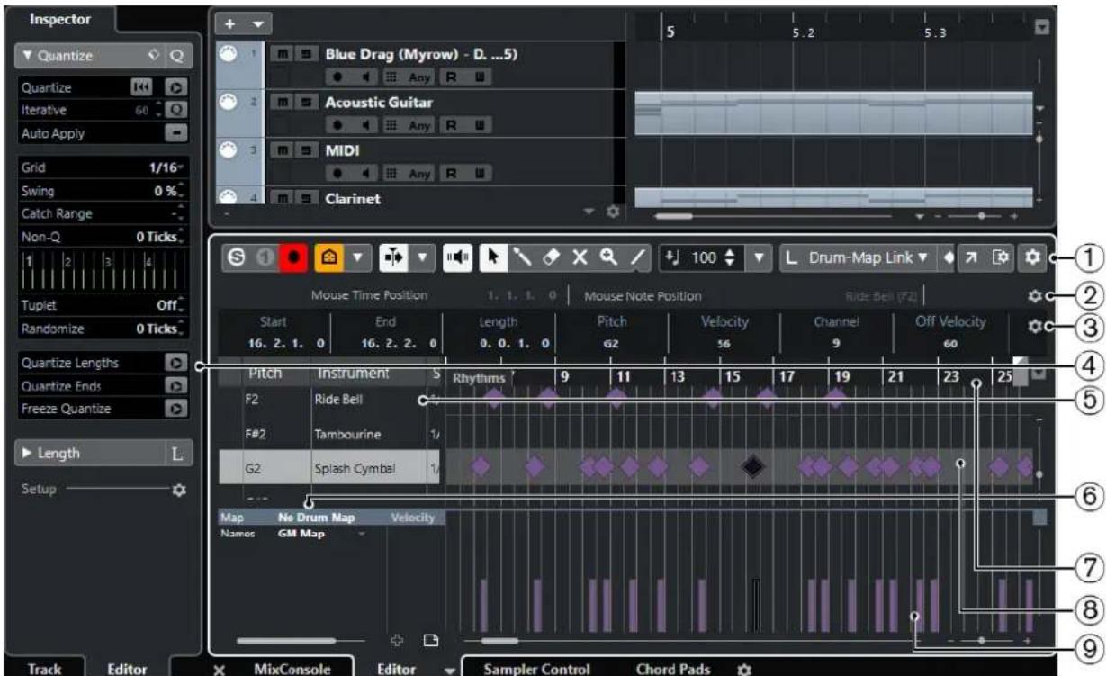The width and height of the screenshot is (1106, 676).
Task: Select the Mute (X) tool
Action: click(580, 258)
